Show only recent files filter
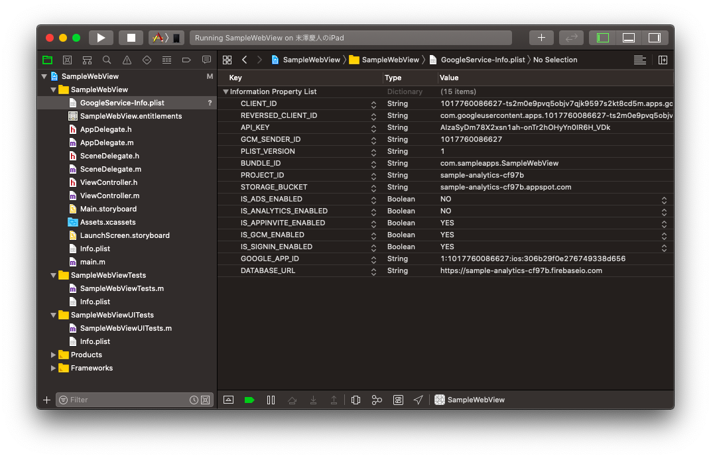 tap(194, 400)
